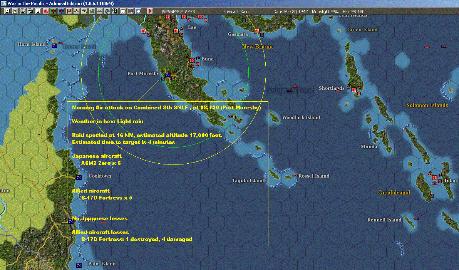
Task: Open the document list toolbar icon
Action: 15,11
